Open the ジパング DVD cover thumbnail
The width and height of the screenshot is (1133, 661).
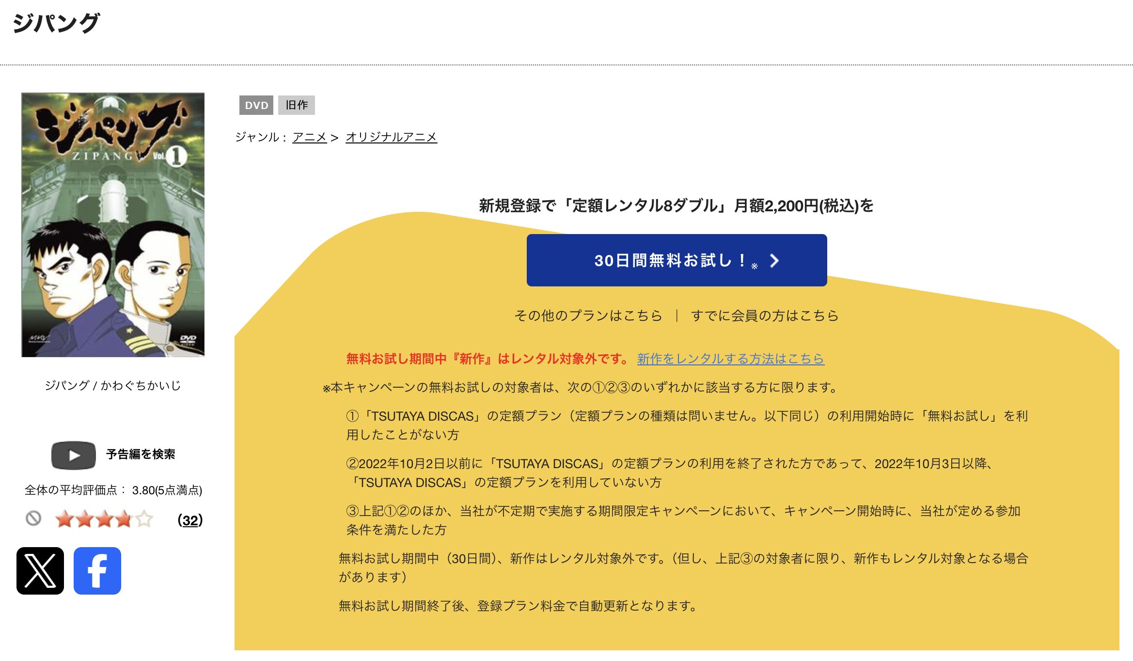[x=113, y=225]
